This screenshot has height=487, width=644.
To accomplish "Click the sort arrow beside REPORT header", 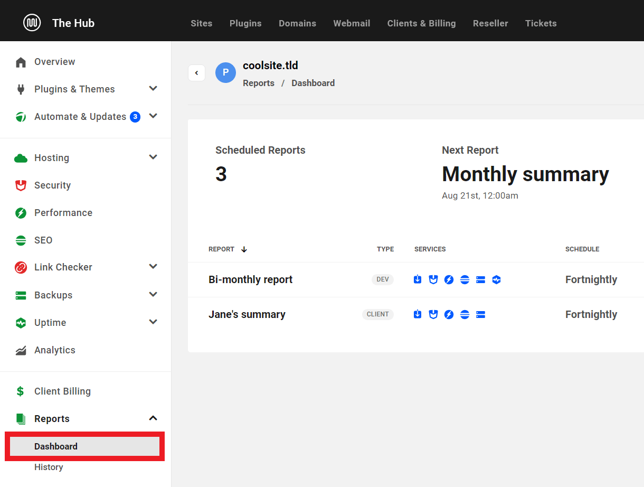I will tap(244, 249).
